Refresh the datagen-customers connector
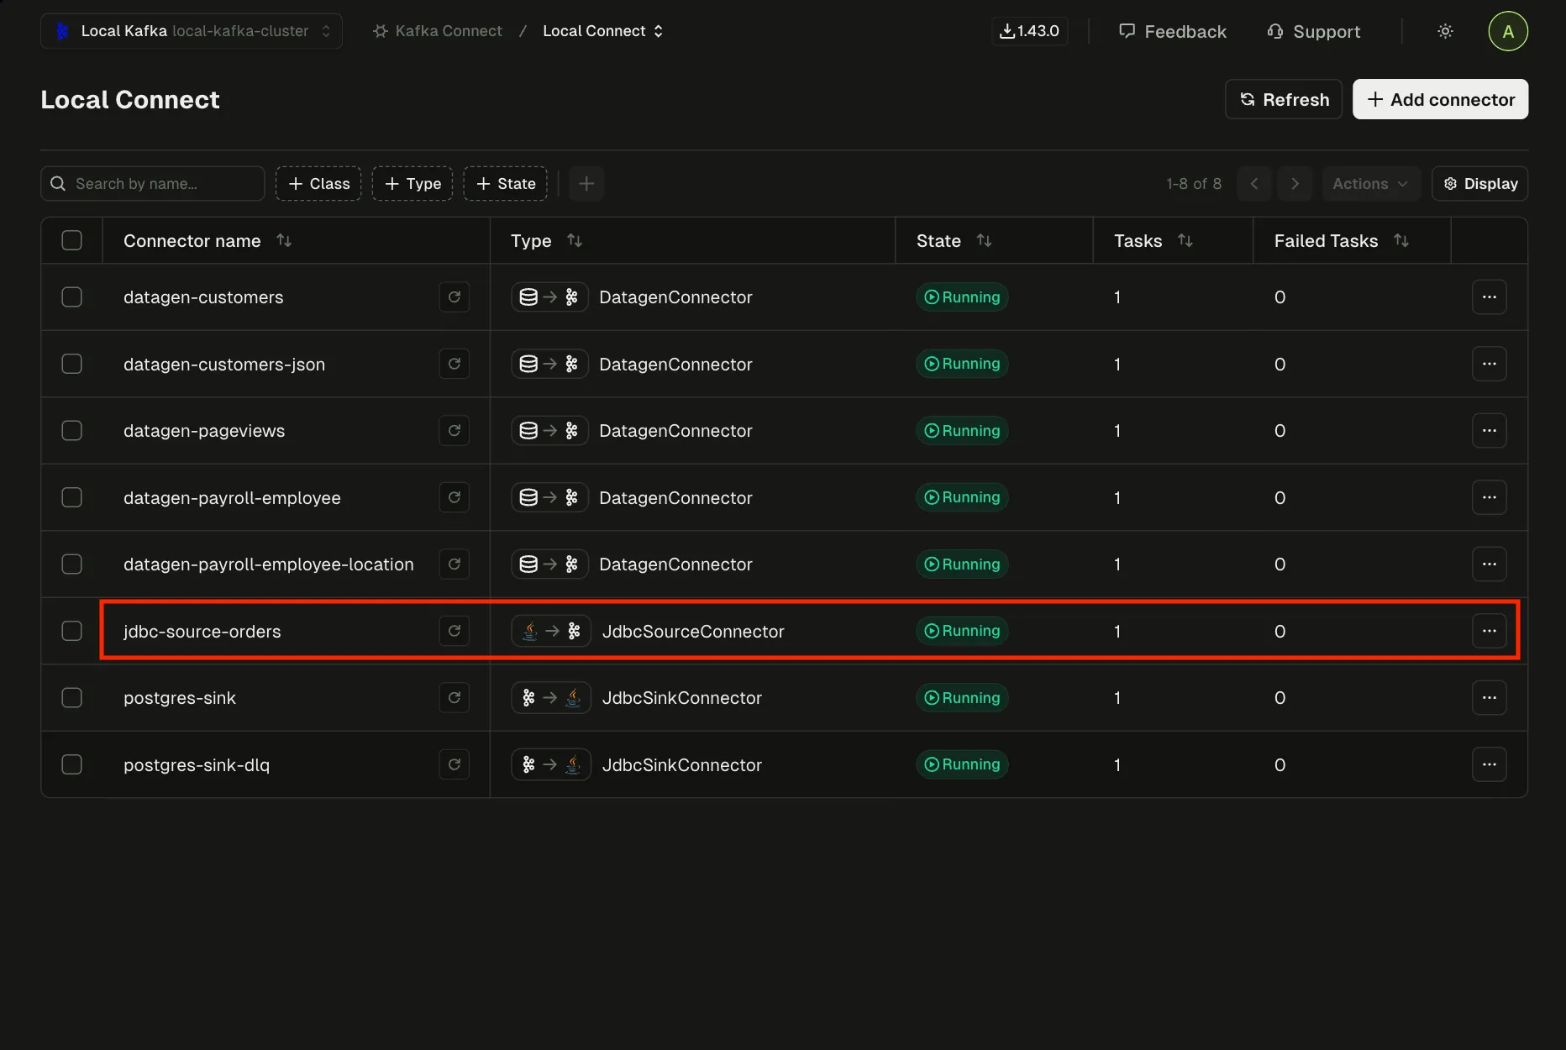1566x1050 pixels. click(454, 297)
